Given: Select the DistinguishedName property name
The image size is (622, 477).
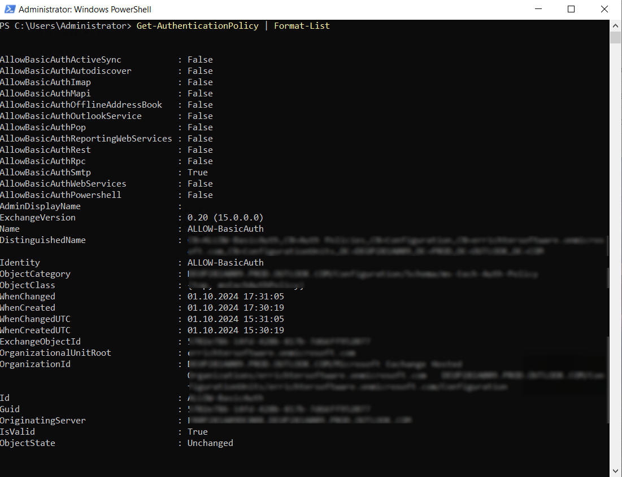Looking at the screenshot, I should click(x=43, y=240).
